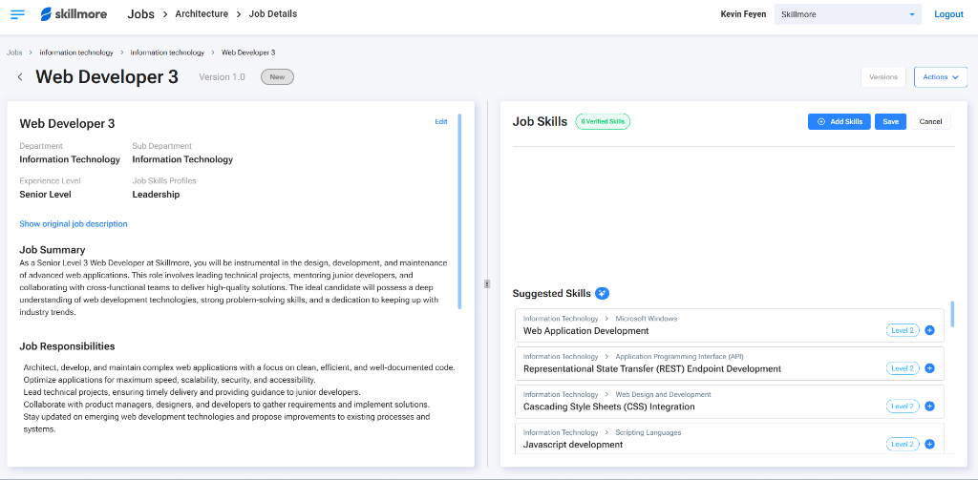Viewport: 978px width, 480px height.
Task: Click the Web Design and Development category label
Action: click(x=663, y=395)
